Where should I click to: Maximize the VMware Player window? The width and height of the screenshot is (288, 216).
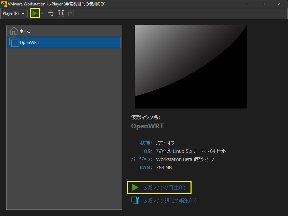pos(263,4)
